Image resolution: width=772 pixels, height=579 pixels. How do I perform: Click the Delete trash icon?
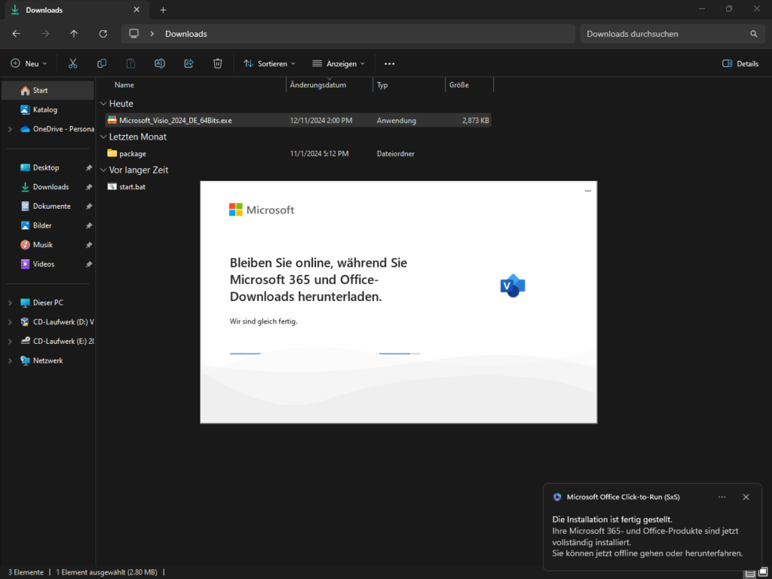click(x=217, y=64)
